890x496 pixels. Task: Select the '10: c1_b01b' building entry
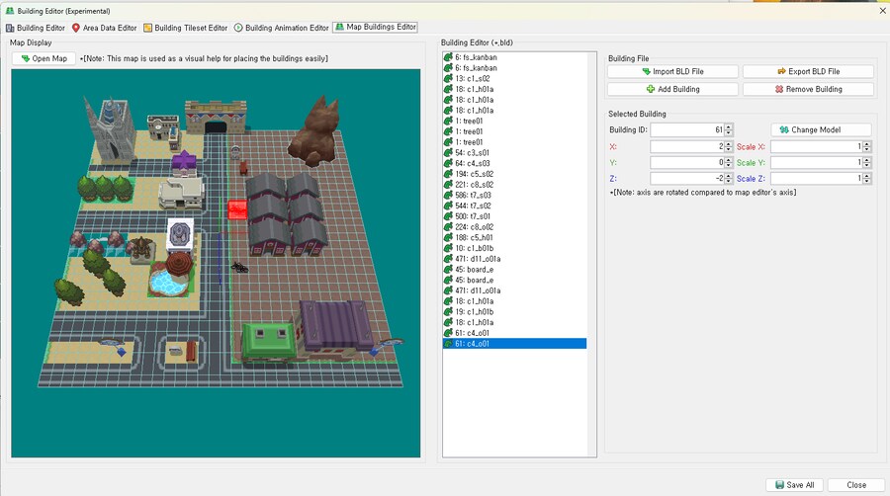[514, 248]
